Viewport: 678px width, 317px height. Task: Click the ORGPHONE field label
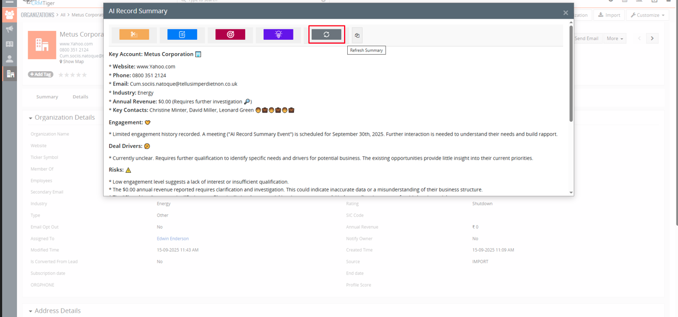[x=43, y=285]
